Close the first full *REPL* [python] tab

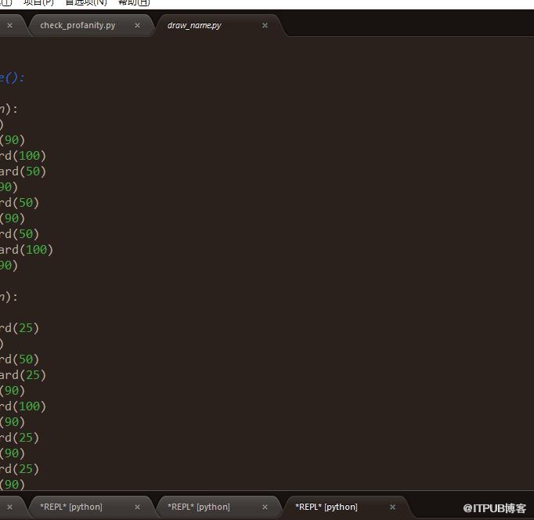137,507
